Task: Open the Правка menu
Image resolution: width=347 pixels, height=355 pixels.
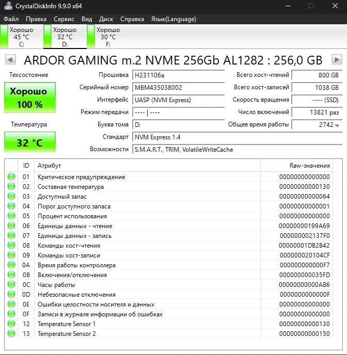Action: pos(36,19)
